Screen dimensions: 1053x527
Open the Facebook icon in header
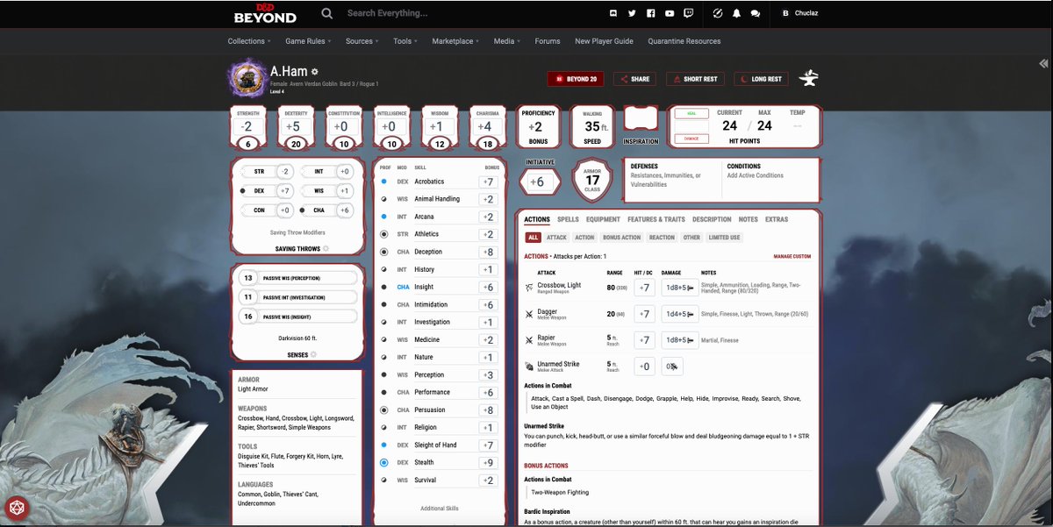click(651, 13)
